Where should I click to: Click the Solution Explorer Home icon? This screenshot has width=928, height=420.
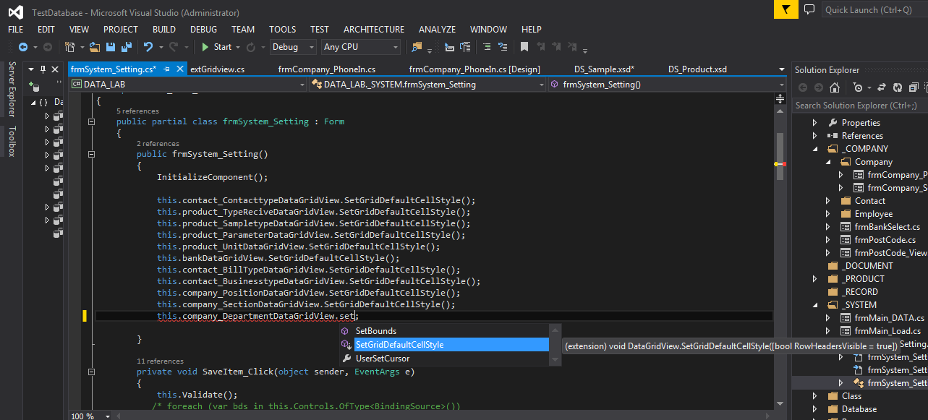pos(834,87)
